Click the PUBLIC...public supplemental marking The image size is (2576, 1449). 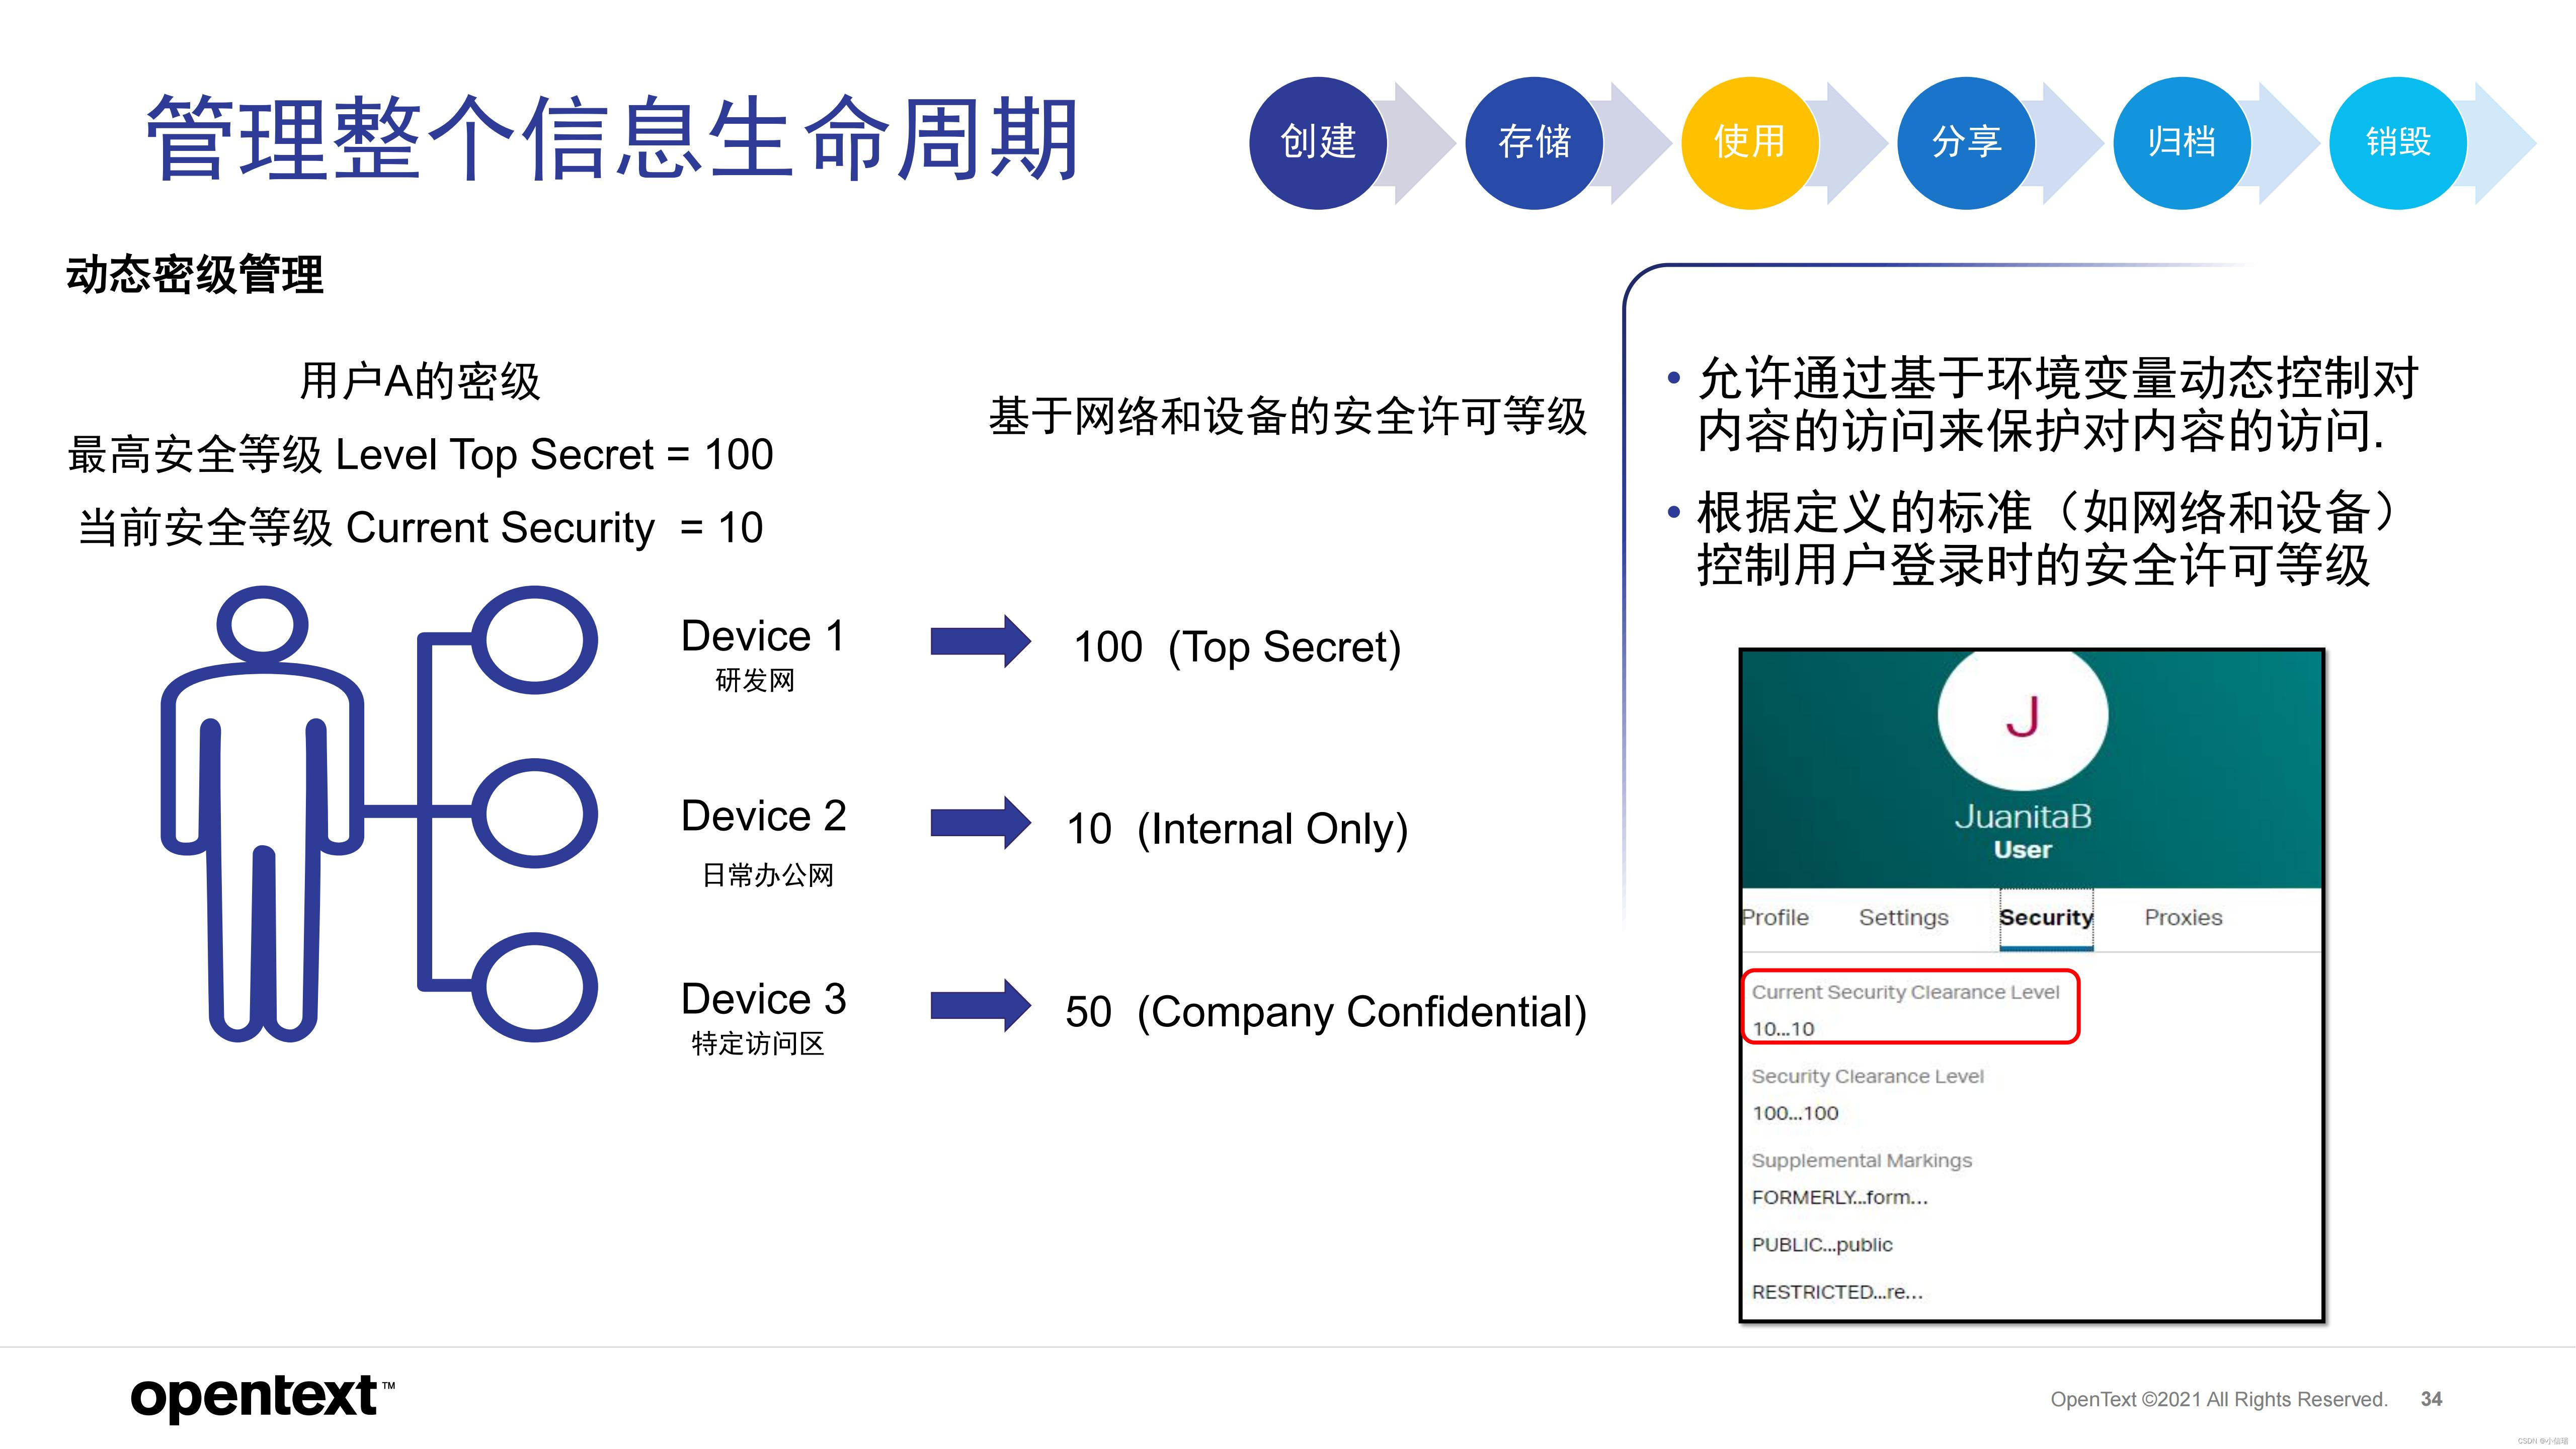pos(1822,1244)
